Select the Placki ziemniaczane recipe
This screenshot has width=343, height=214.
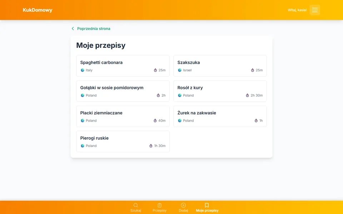click(123, 116)
